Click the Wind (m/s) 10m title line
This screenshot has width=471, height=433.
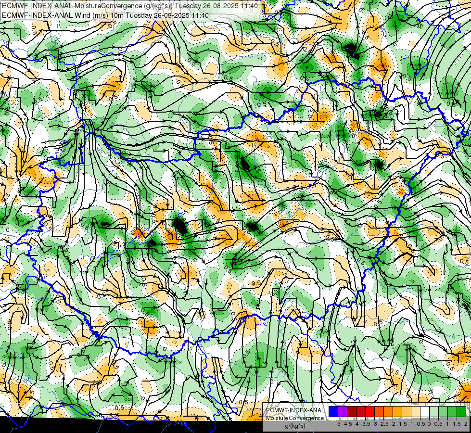click(x=105, y=15)
